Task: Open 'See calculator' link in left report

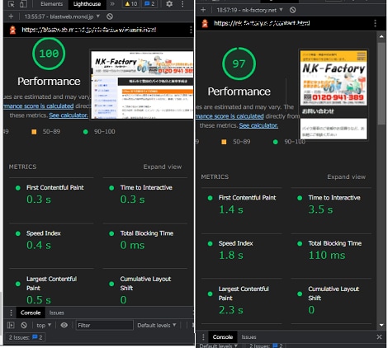Action: click(x=69, y=115)
